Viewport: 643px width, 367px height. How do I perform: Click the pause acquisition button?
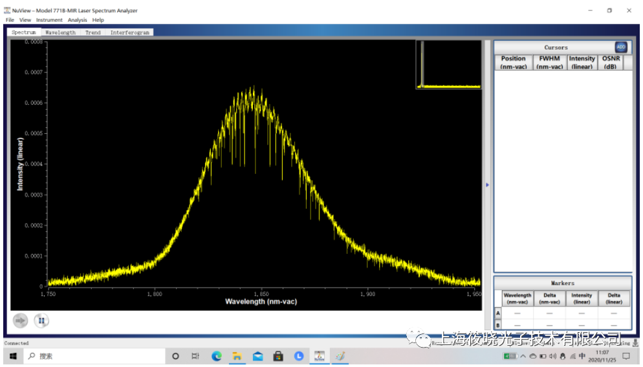41,320
